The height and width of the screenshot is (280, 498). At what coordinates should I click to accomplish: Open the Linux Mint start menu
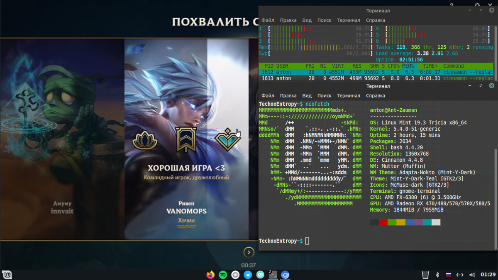pos(7,275)
